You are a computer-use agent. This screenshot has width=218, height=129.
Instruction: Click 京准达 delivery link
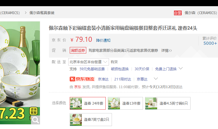coord(103,79)
